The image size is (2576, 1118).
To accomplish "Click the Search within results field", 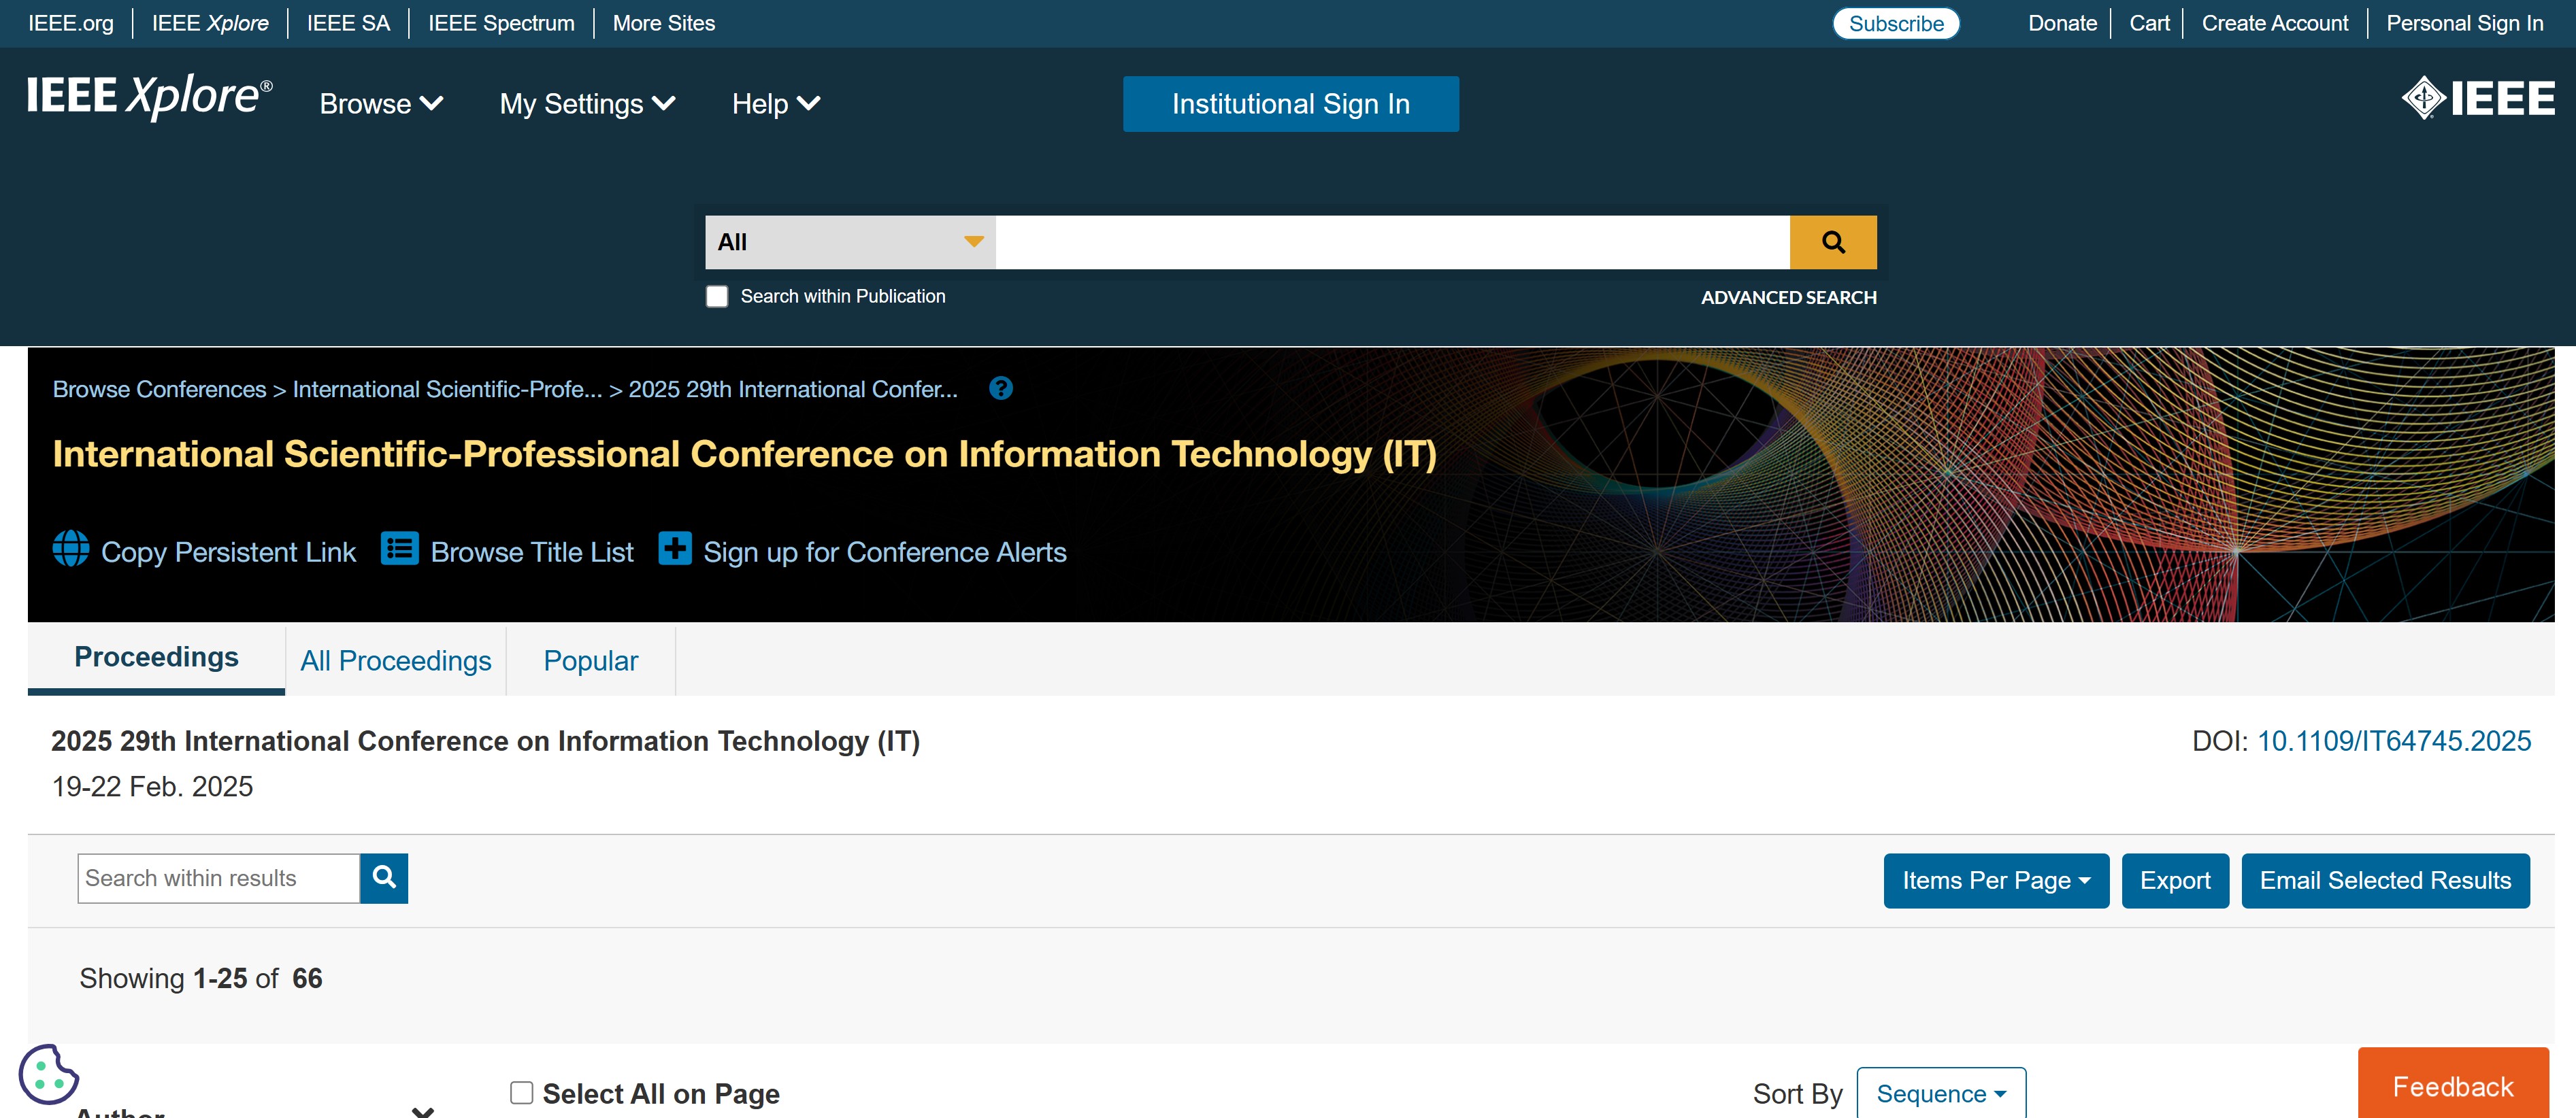I will coord(218,878).
